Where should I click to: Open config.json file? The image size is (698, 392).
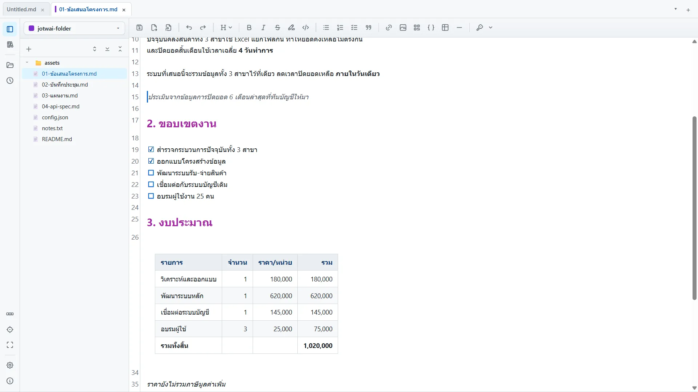coord(74,117)
